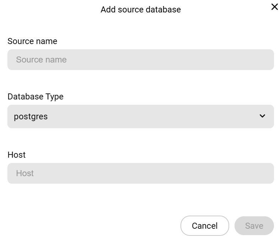280x244 pixels.
Task: Click the Source name placeholder text
Action: tap(41, 60)
